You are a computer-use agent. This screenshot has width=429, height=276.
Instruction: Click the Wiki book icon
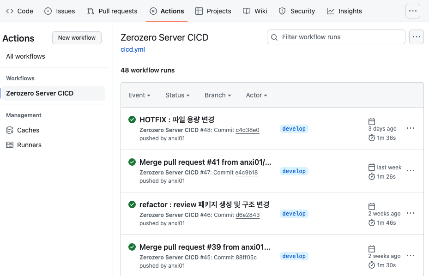[247, 11]
